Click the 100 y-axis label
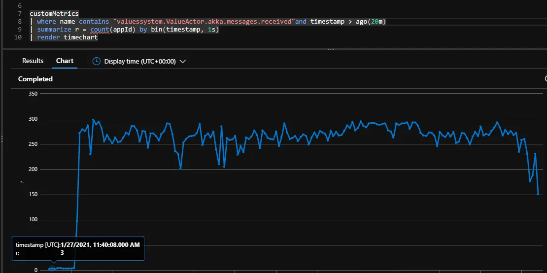 click(34, 220)
